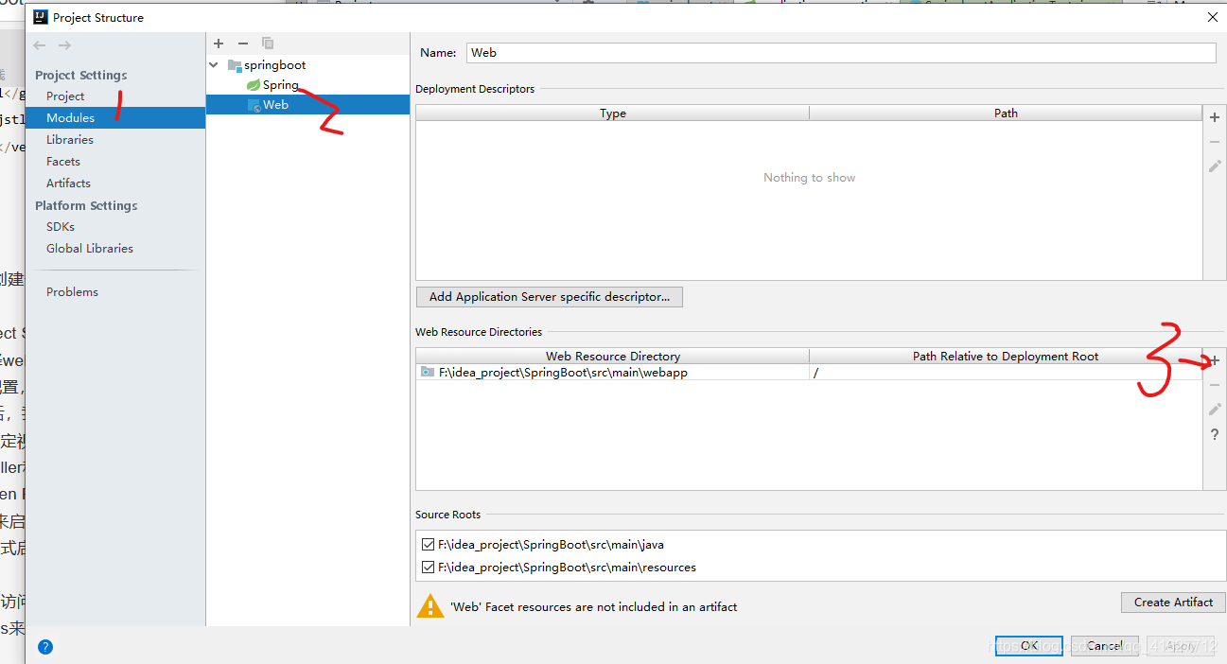Click the artifact warning icon
1227x664 pixels.
[x=430, y=606]
